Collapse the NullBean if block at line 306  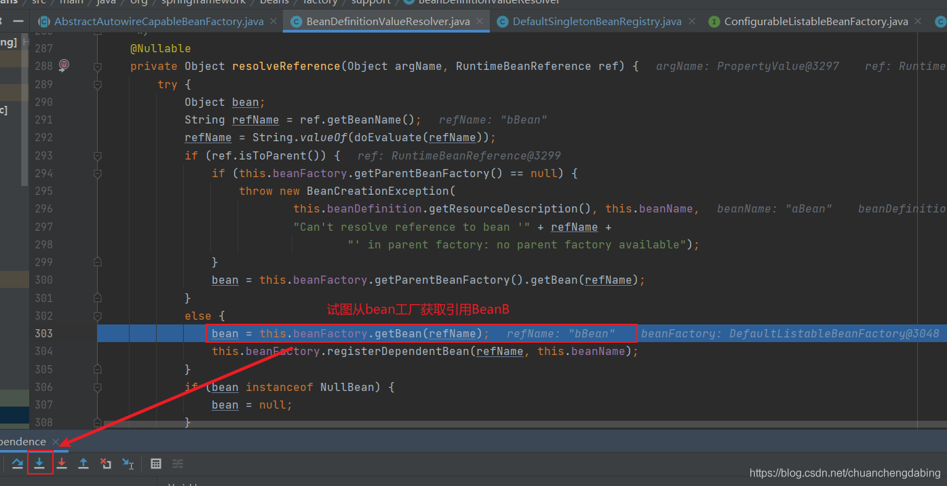(98, 387)
